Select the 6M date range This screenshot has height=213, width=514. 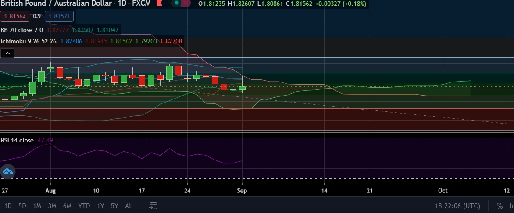(x=67, y=206)
